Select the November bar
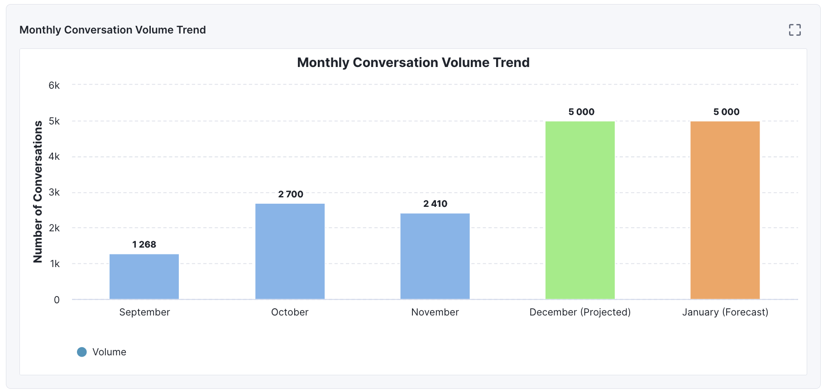823x392 pixels. (435, 256)
